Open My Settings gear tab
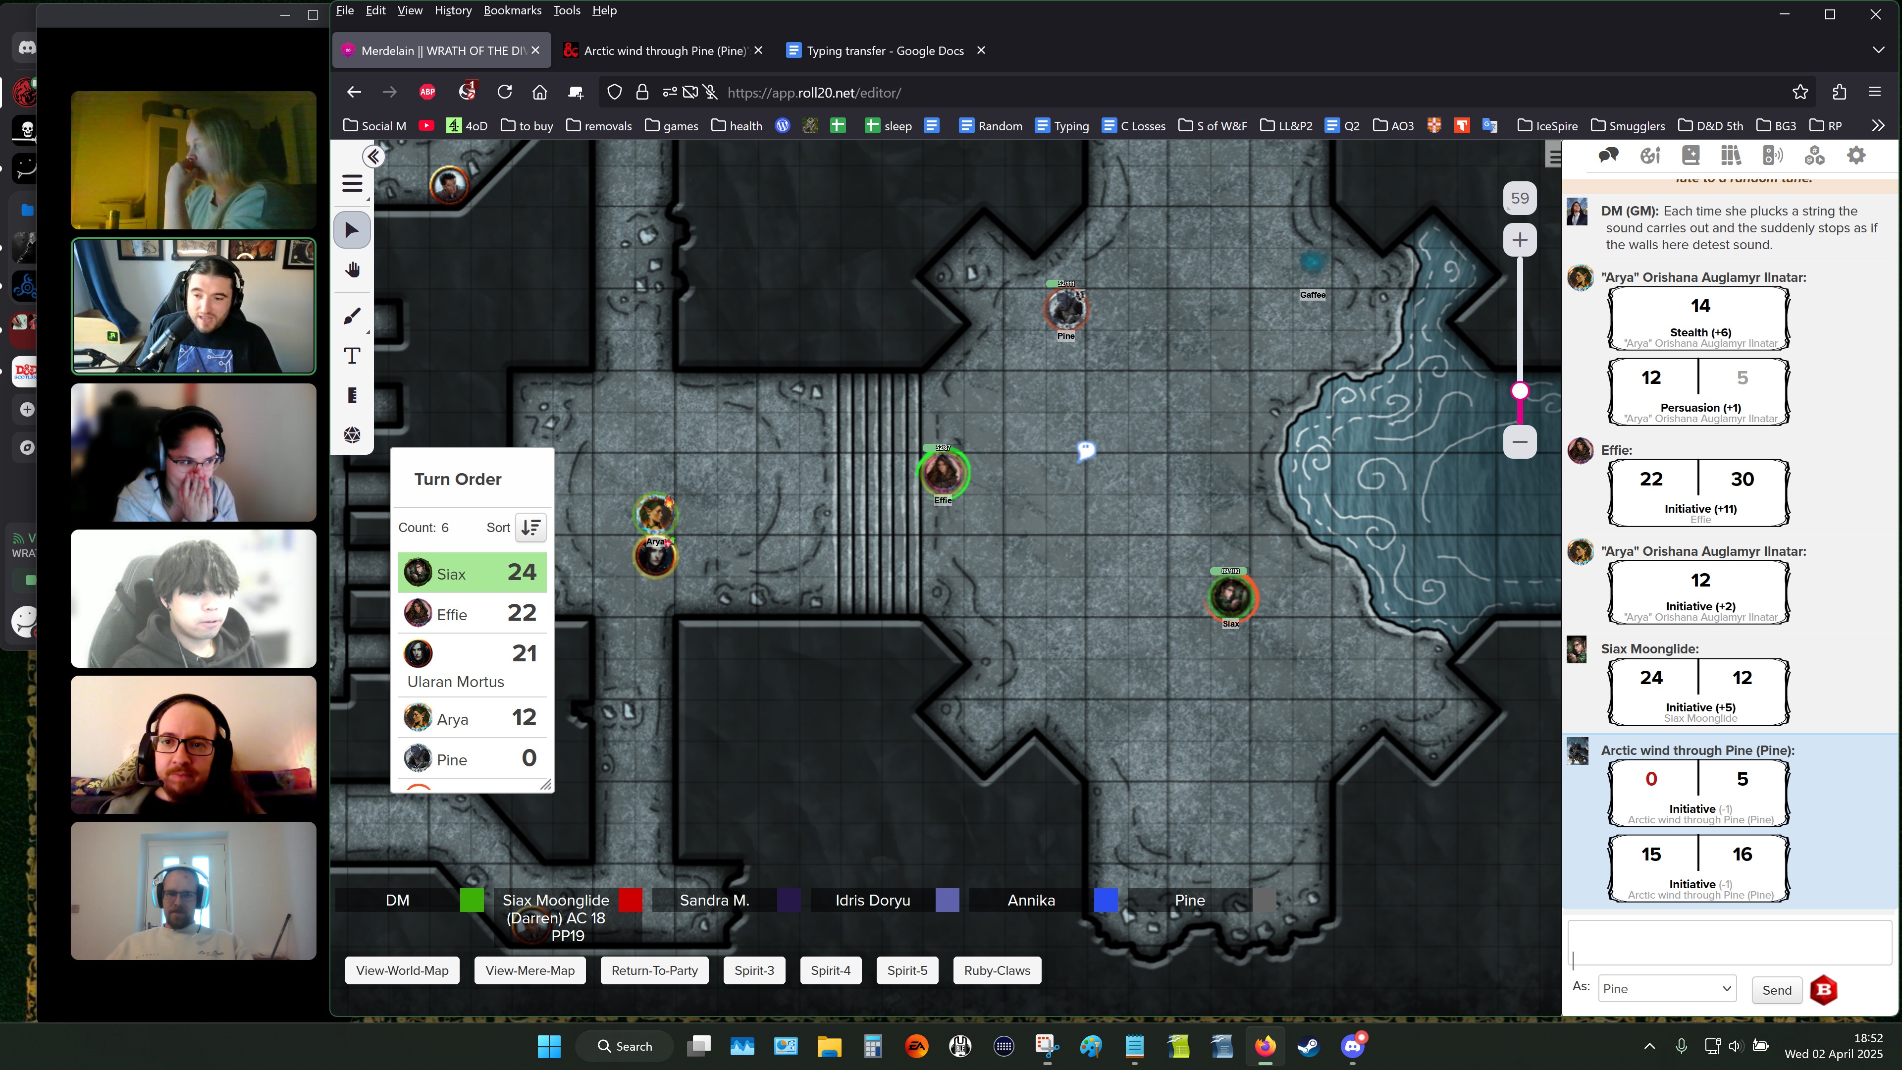 click(1855, 155)
